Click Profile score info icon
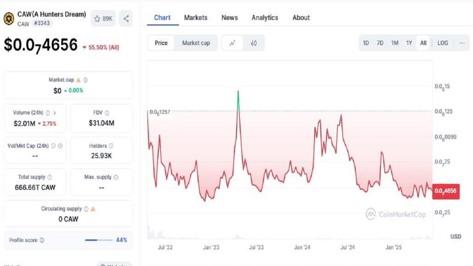The image size is (473, 266). pyautogui.click(x=42, y=240)
